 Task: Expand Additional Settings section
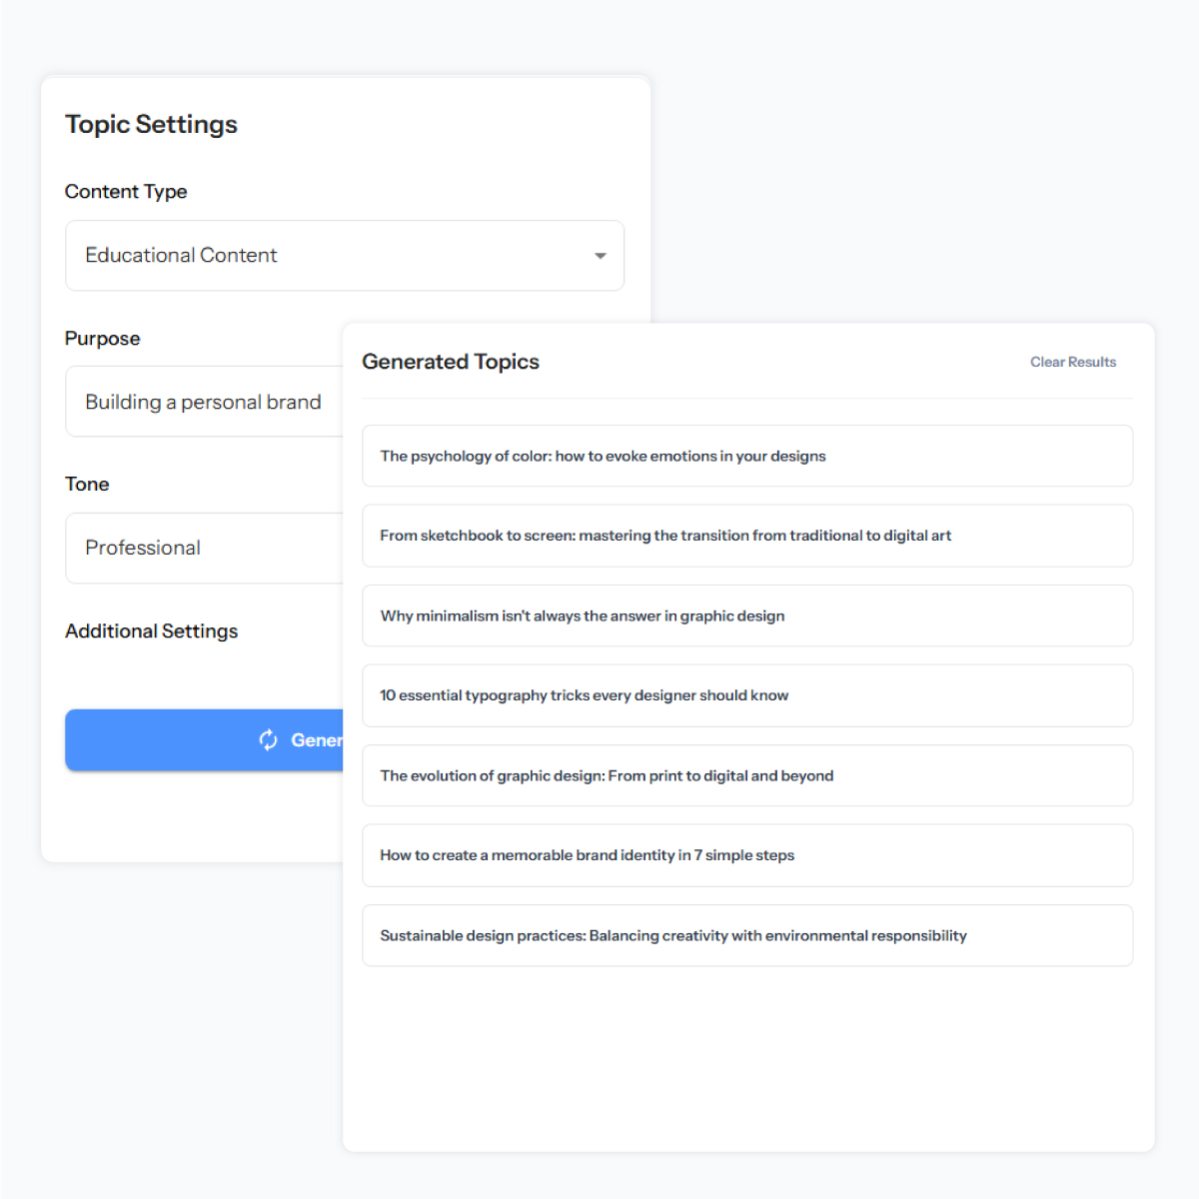(x=152, y=631)
